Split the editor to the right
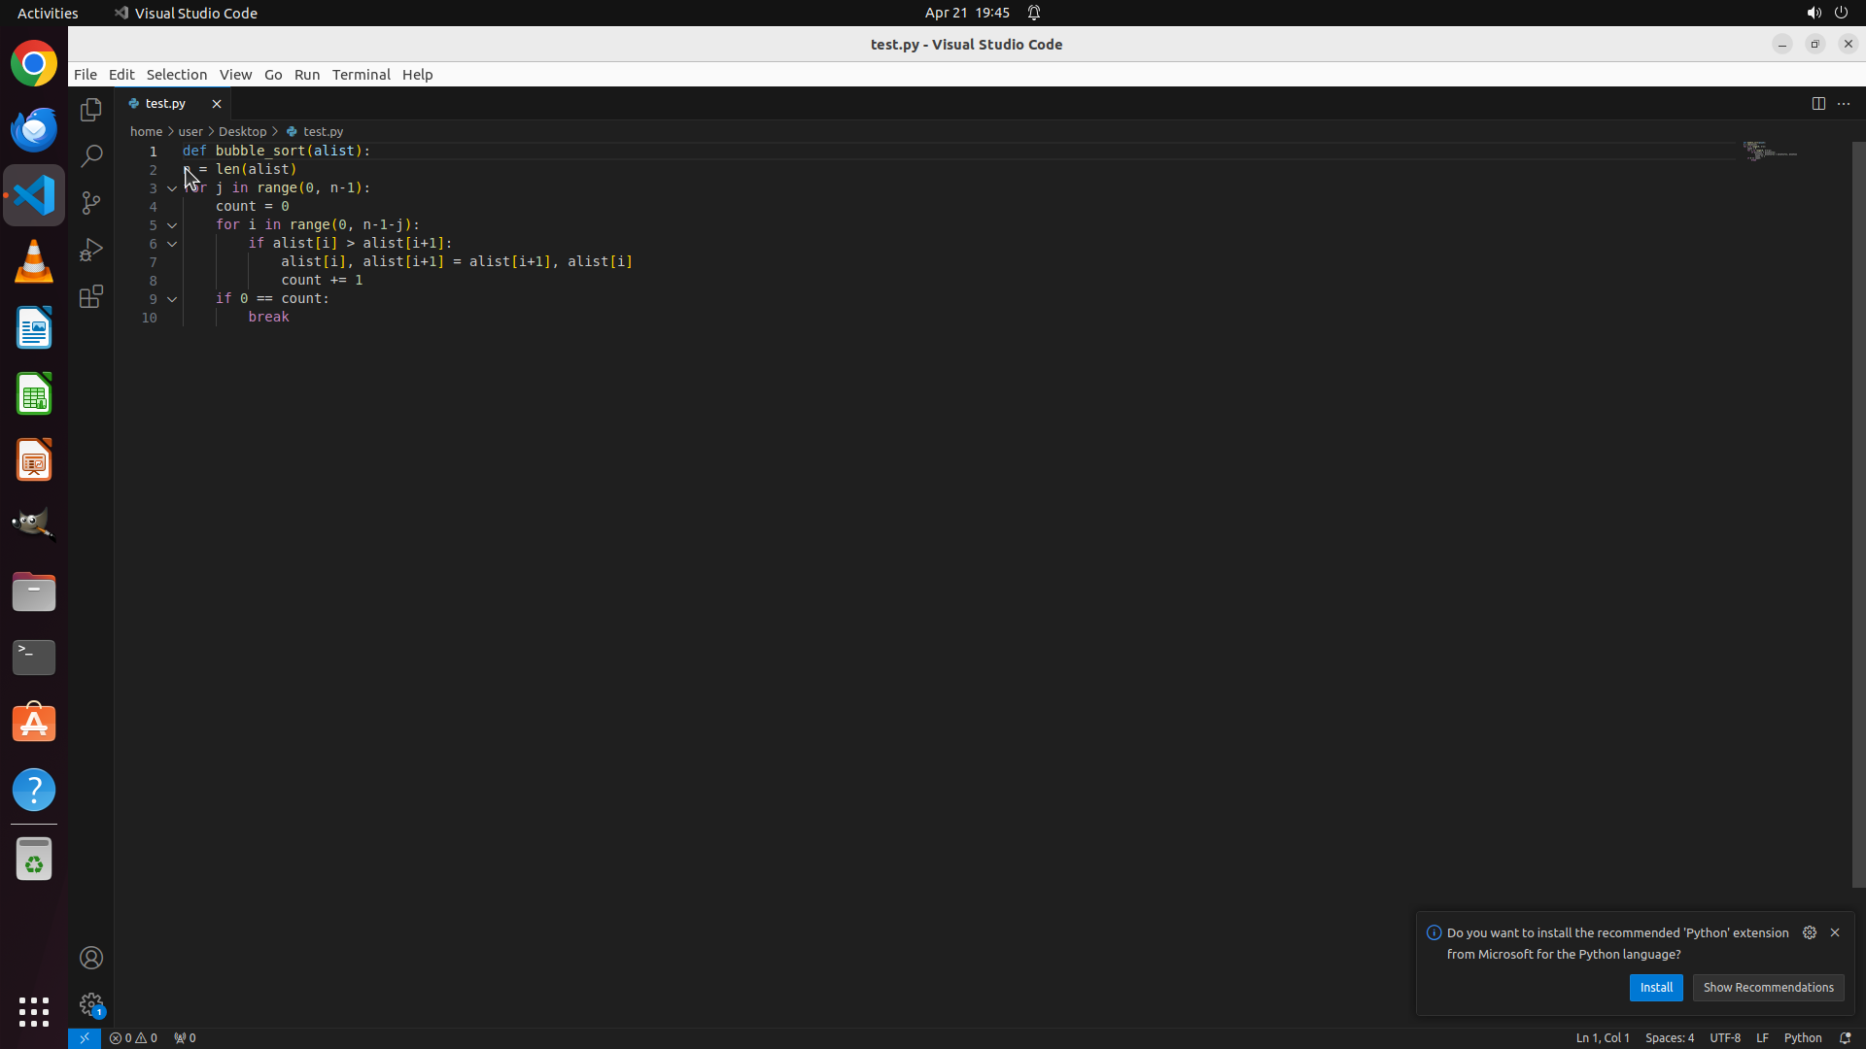Image resolution: width=1866 pixels, height=1049 pixels. [1818, 104]
